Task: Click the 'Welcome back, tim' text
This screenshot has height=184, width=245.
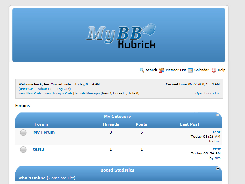Action: point(34,84)
